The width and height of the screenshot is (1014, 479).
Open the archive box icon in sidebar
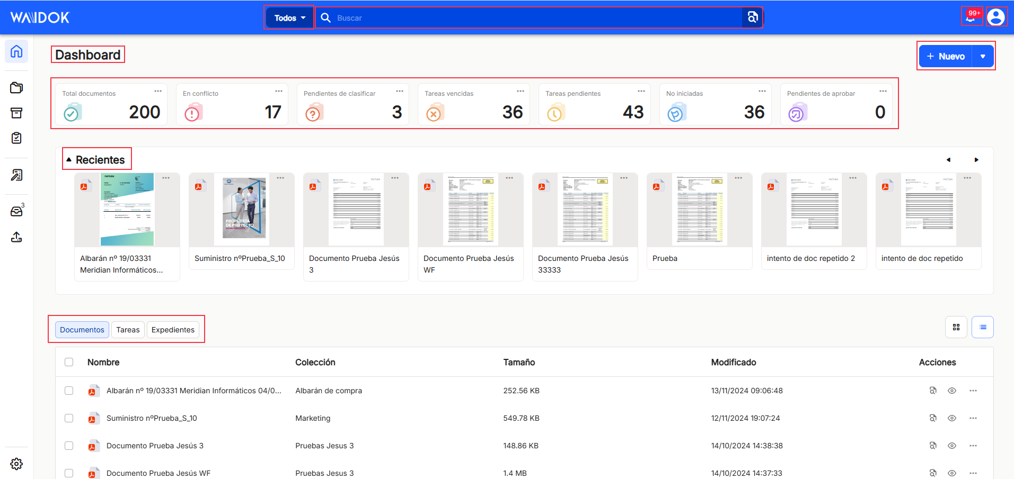coord(16,113)
